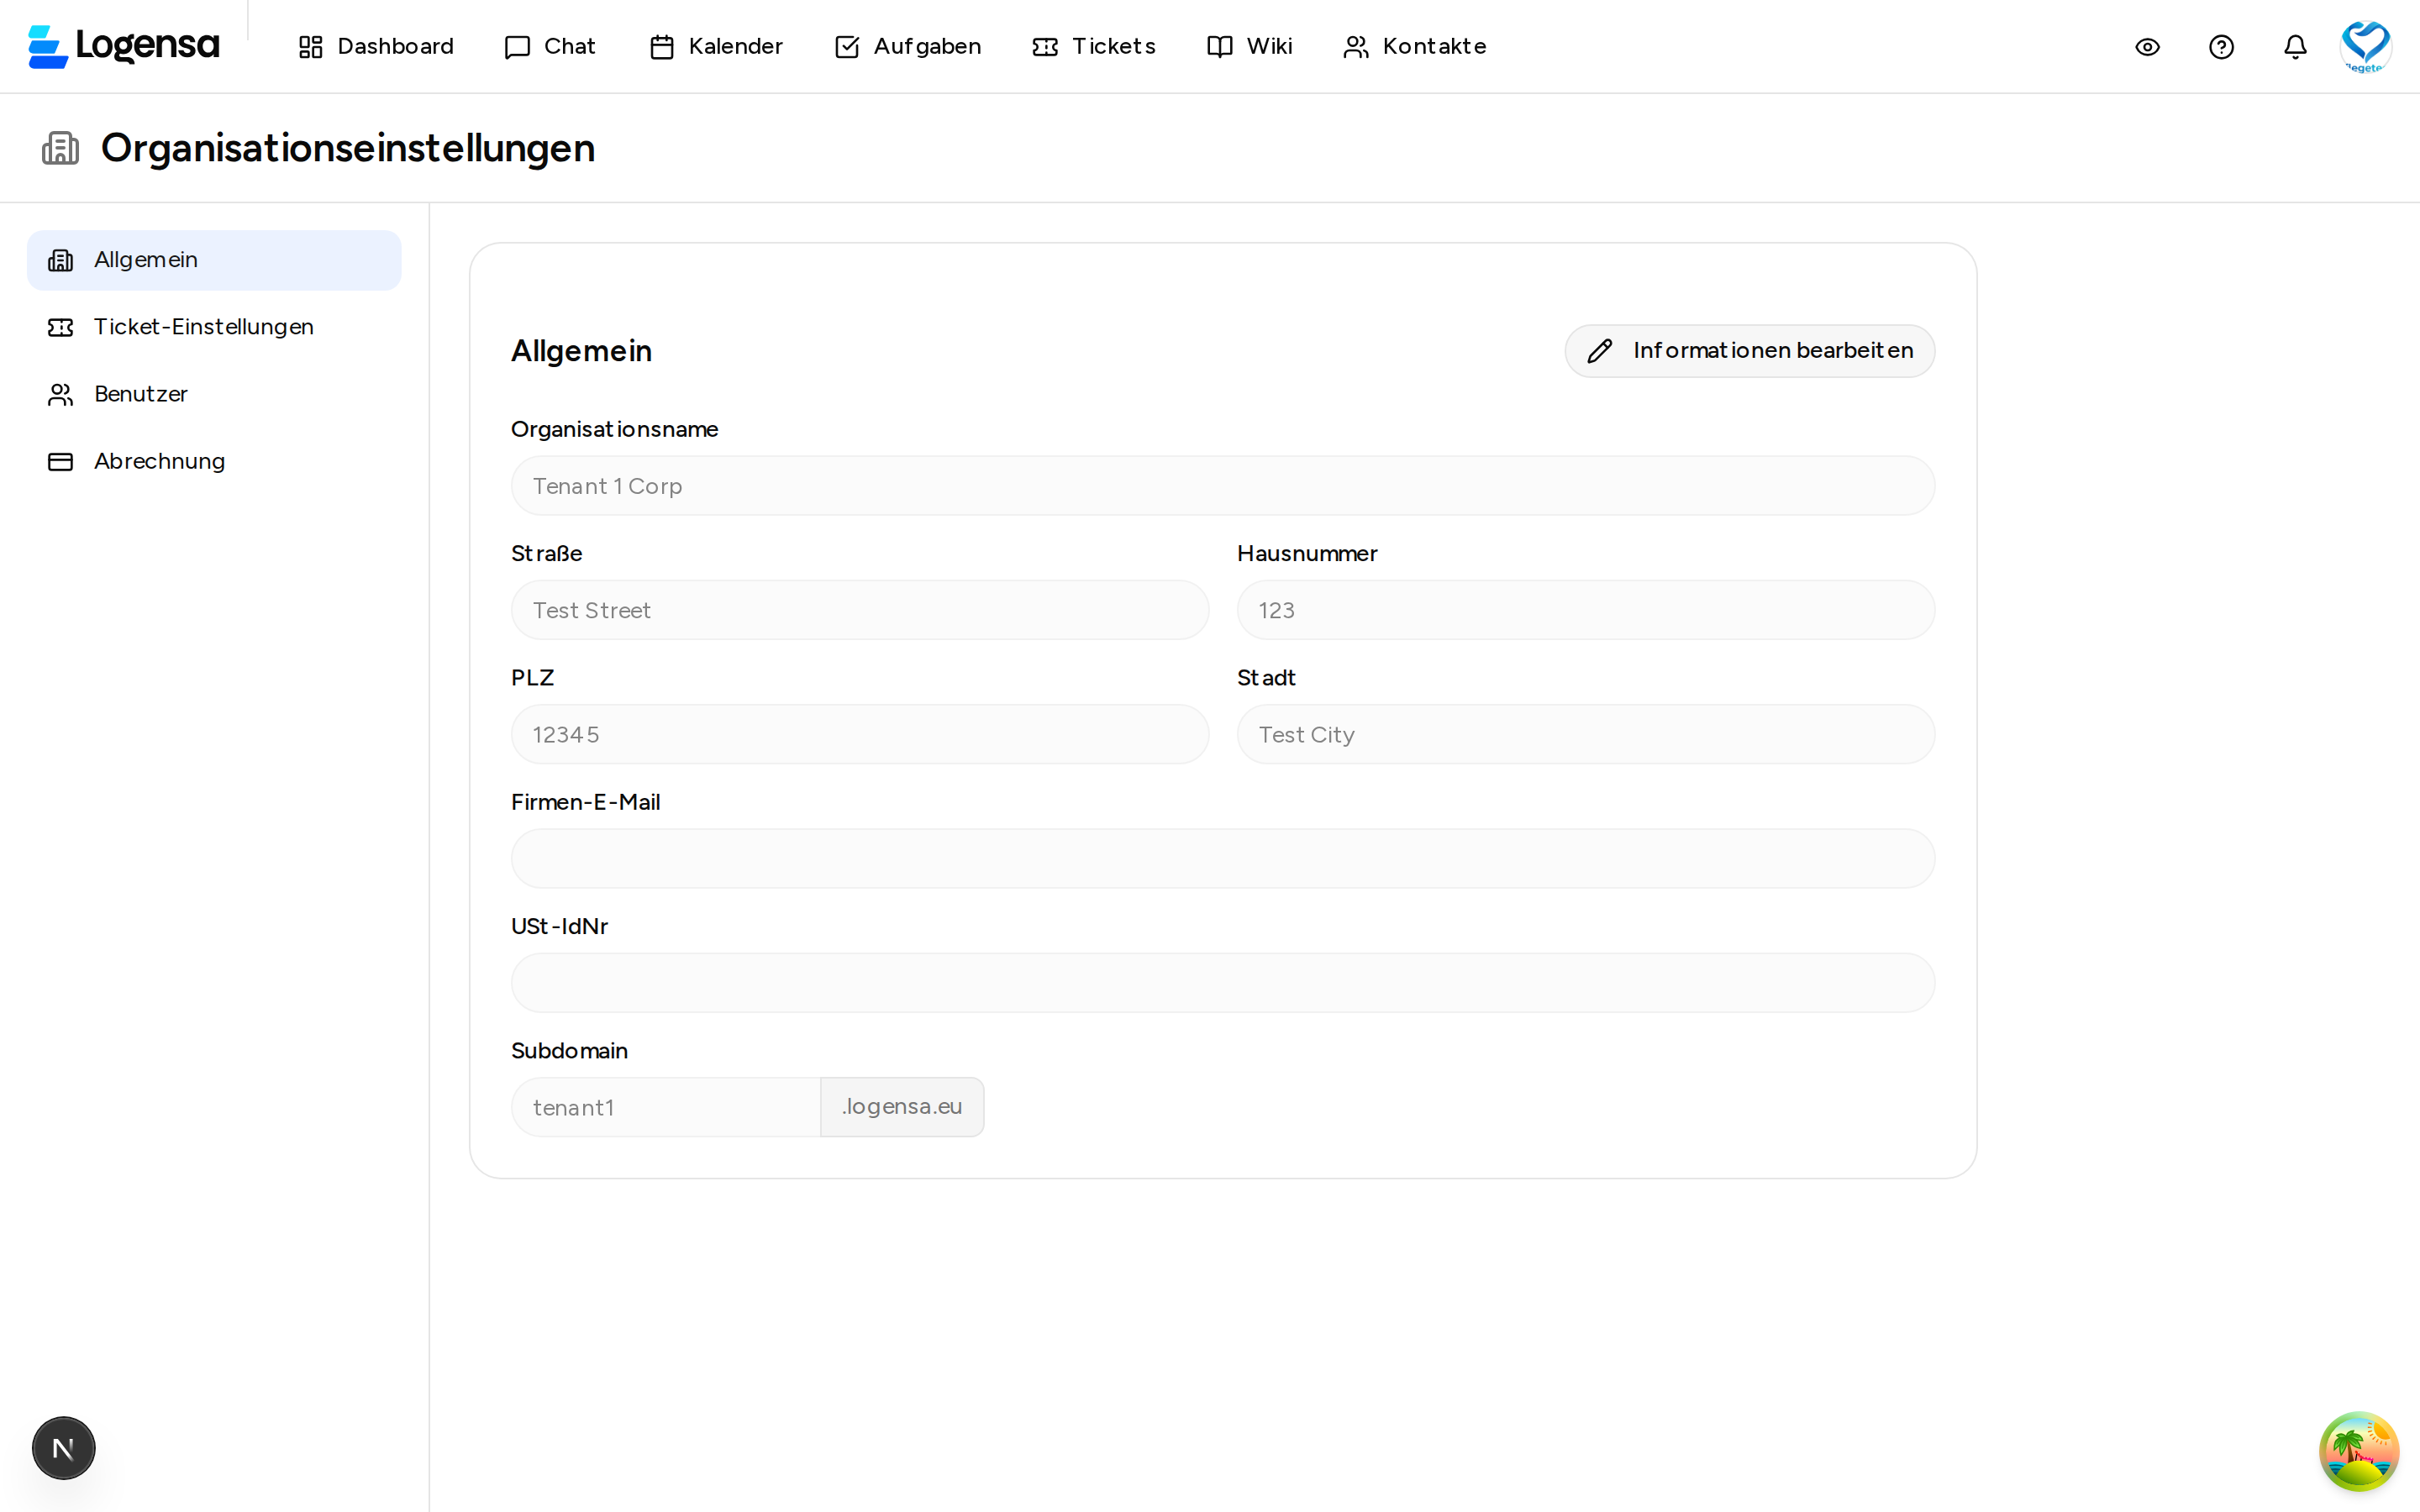Image resolution: width=2420 pixels, height=1512 pixels.
Task: Select the Kalender calendar icon
Action: point(661,46)
